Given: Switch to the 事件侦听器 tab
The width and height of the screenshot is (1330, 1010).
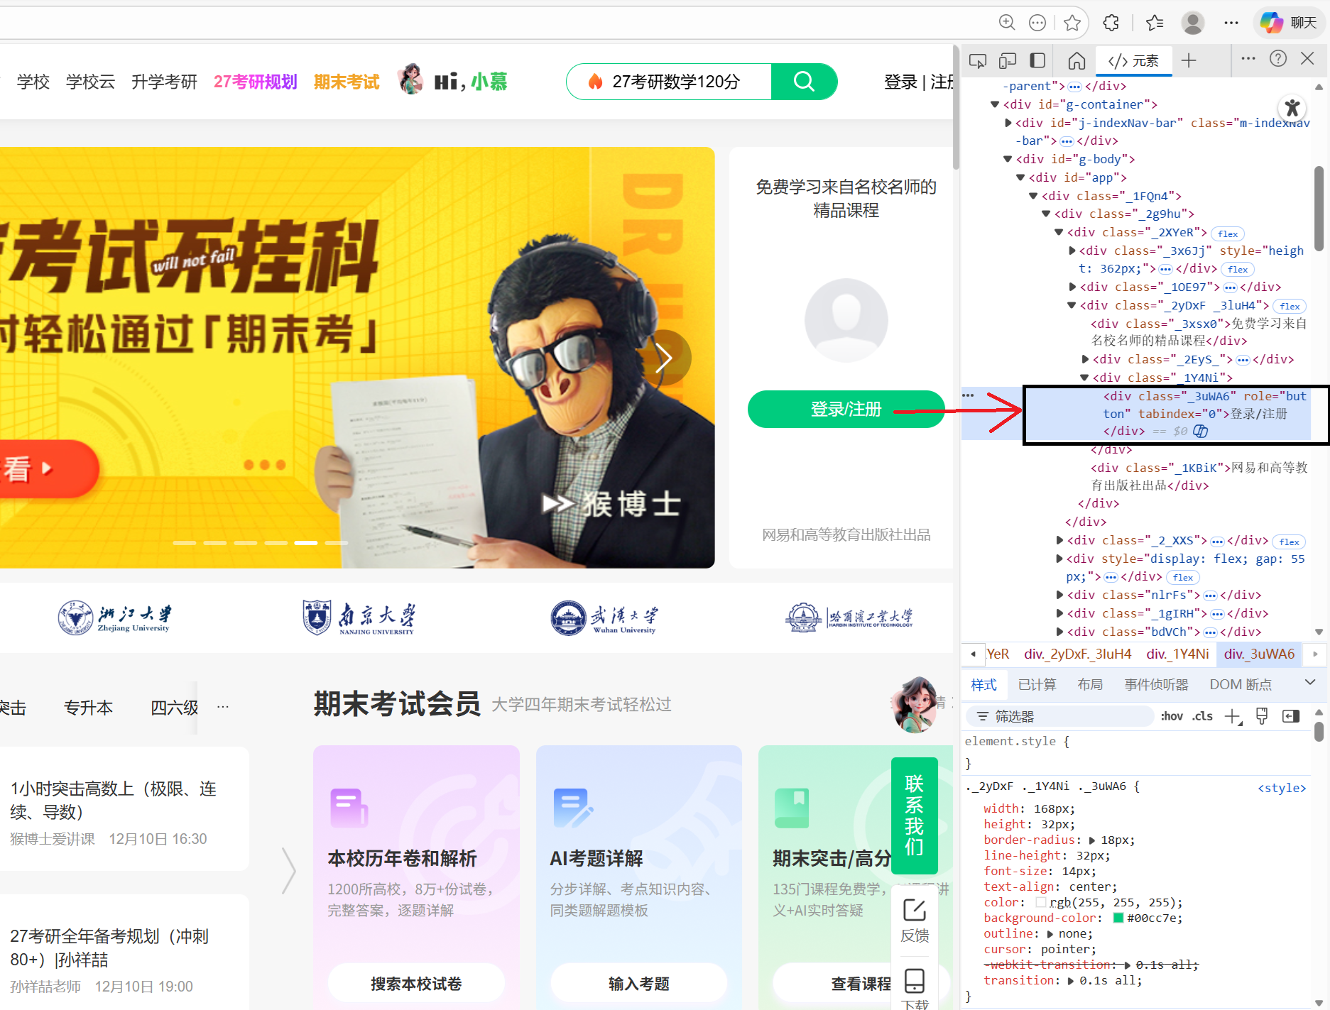Looking at the screenshot, I should click(x=1155, y=684).
